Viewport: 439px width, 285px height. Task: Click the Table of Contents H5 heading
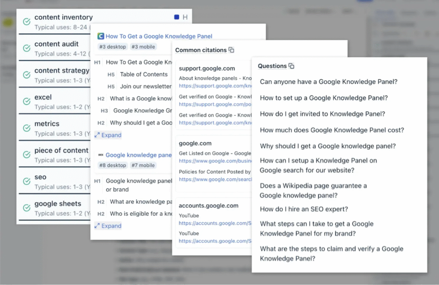click(x=144, y=74)
